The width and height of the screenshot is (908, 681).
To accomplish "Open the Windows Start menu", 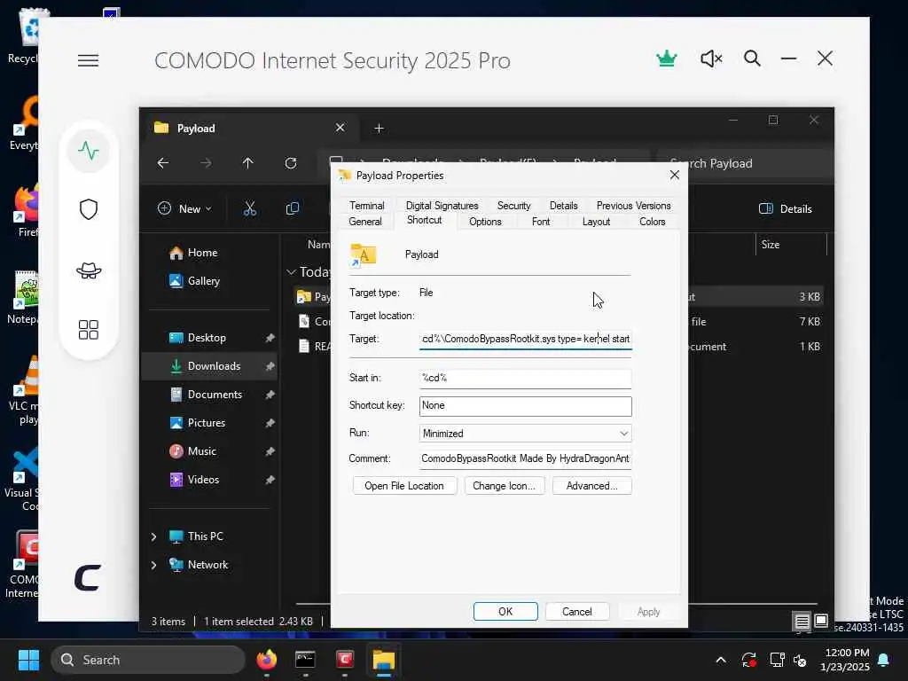I will [x=28, y=660].
